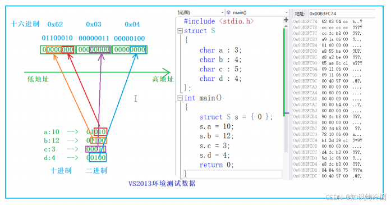
Task: Click the line 's.c = 3;'
Action: [214, 146]
